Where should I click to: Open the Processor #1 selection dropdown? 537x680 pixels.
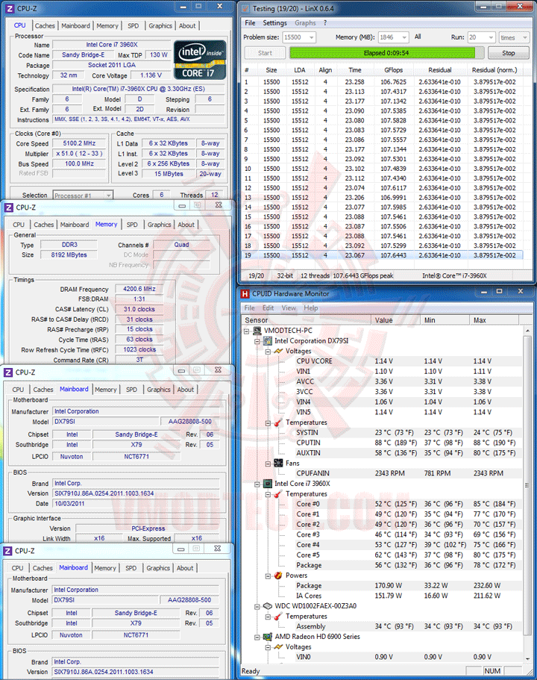[x=108, y=196]
